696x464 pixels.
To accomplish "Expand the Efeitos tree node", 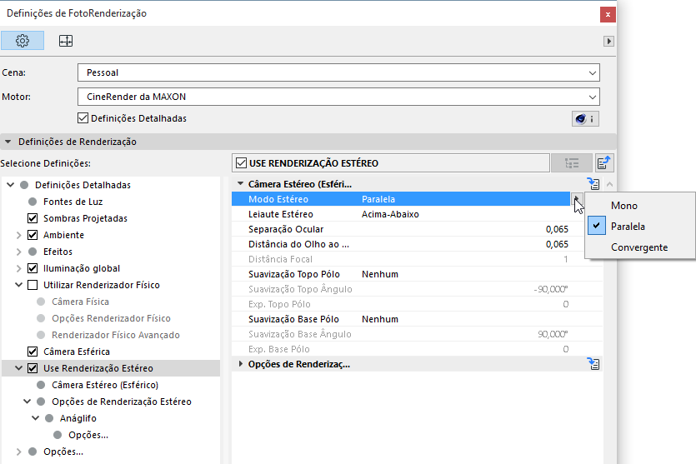I will [18, 252].
